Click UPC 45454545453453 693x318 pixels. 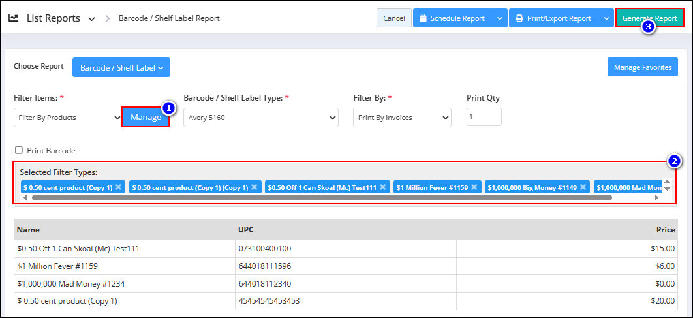pyautogui.click(x=269, y=301)
